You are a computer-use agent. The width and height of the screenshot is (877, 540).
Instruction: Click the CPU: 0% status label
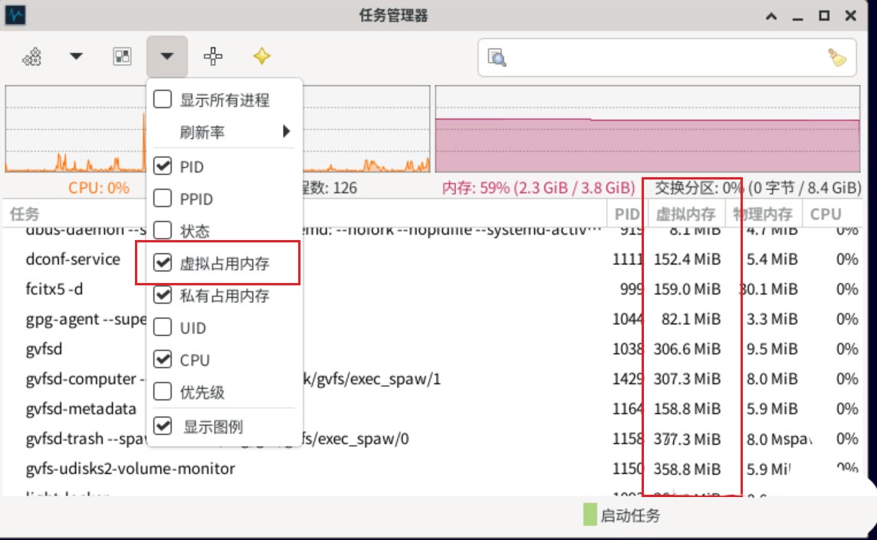[x=98, y=187]
